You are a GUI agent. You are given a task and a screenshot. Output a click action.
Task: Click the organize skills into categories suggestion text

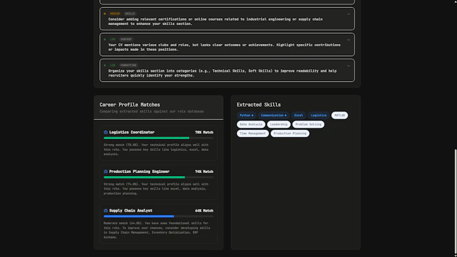click(x=222, y=73)
